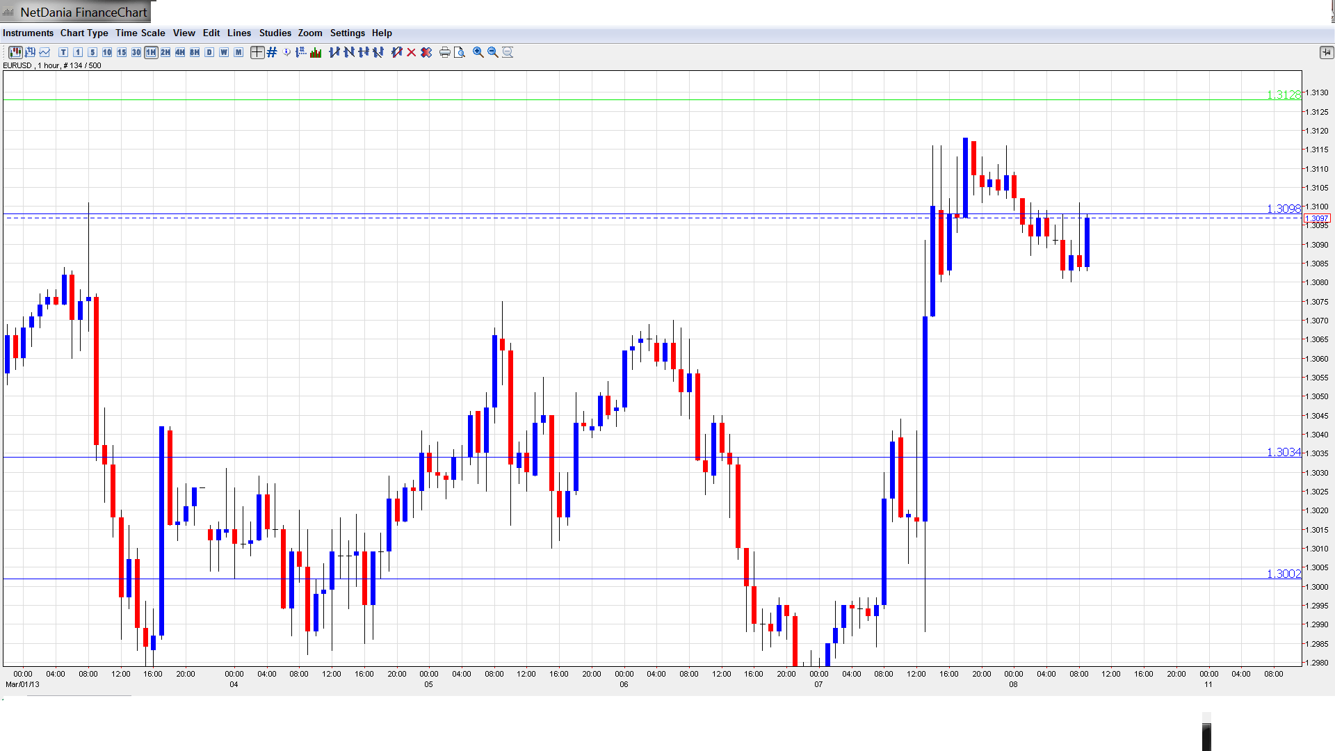Click the 1.3002 blue horizontal line label
This screenshot has width=1335, height=751.
pos(1283,574)
